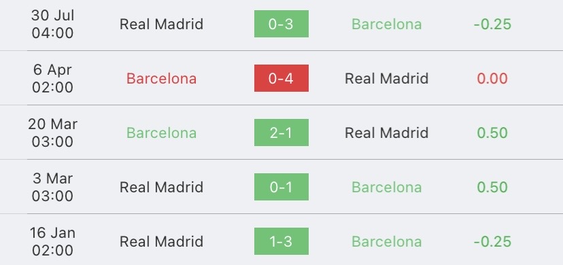Select Real Madrid in the 3 Mar match
Viewport: 563px width, 265px height.
point(162,187)
